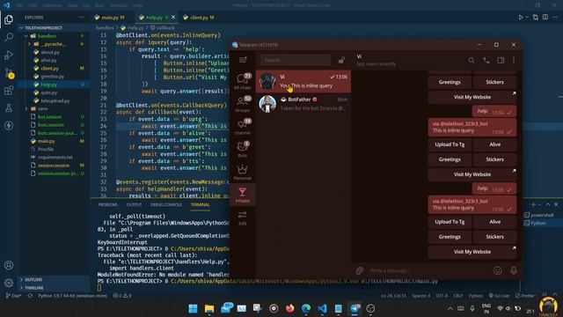Open Firefox from the taskbar
563x317 pixels.
289,308
